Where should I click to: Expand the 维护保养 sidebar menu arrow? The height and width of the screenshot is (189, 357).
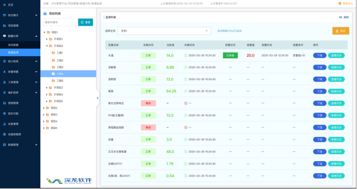point(36,92)
